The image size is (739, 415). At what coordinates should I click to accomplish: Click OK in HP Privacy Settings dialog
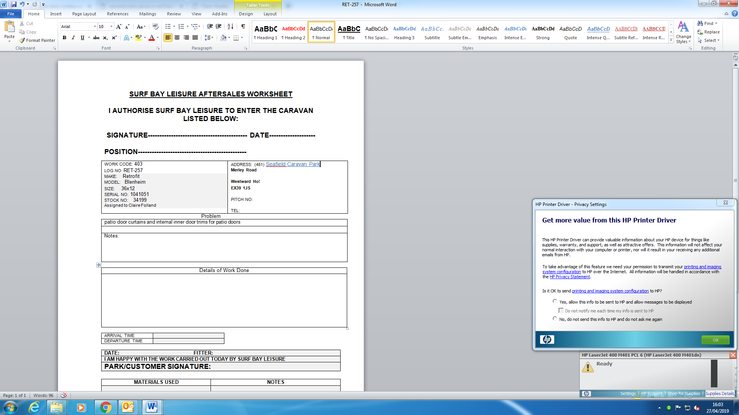[x=715, y=340]
